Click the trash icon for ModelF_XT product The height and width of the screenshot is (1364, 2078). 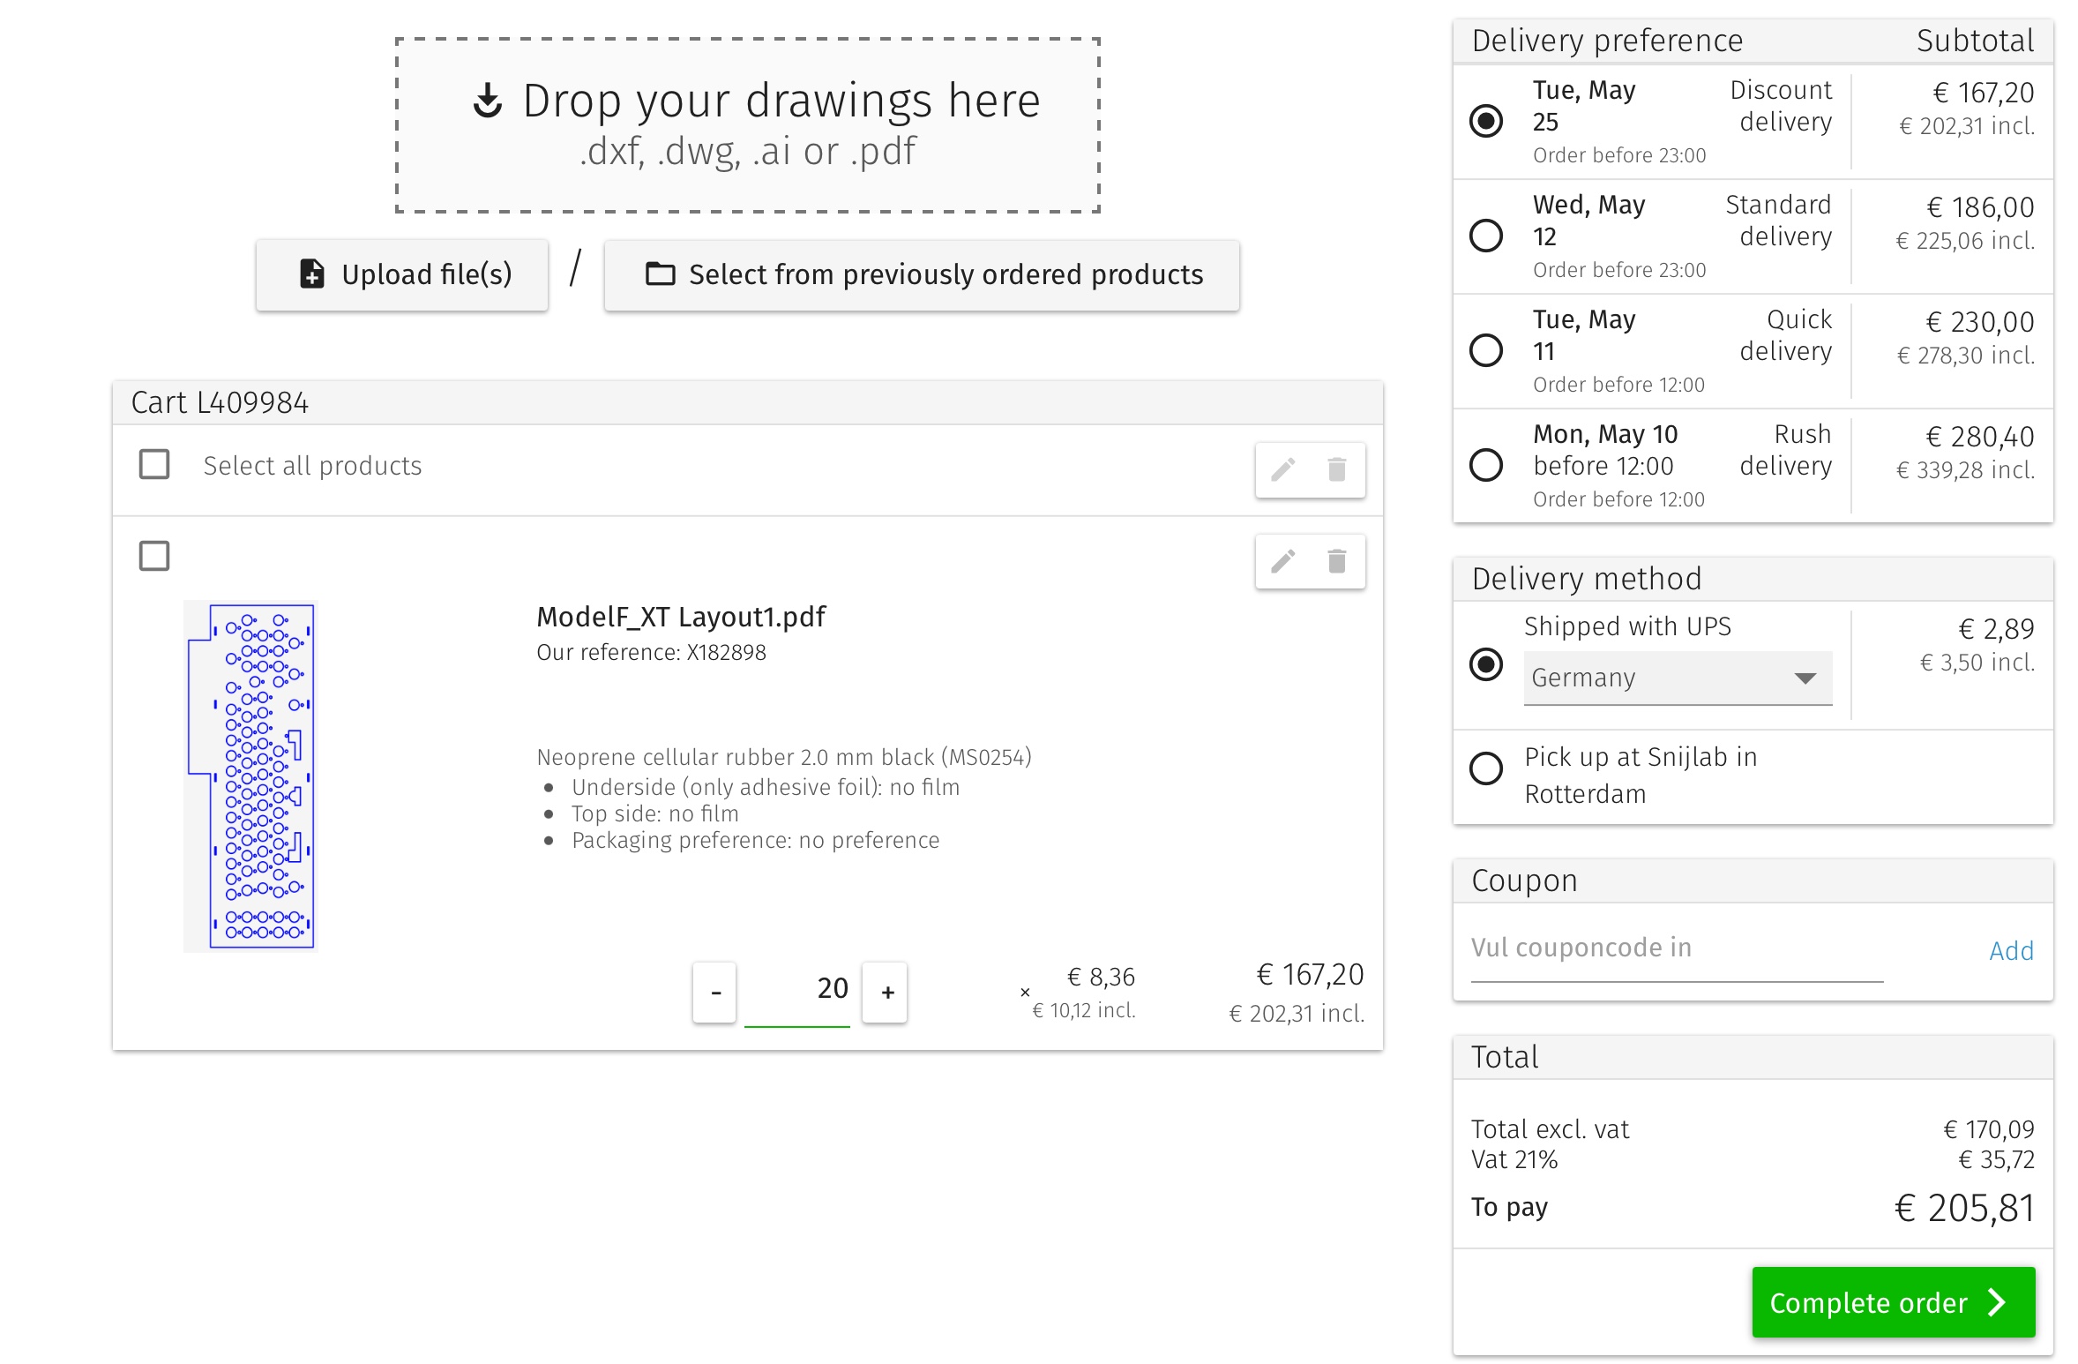(1337, 561)
